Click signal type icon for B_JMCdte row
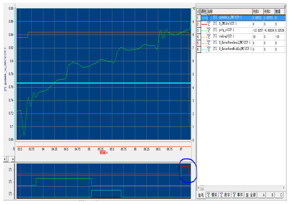The image size is (293, 204). 209,24
